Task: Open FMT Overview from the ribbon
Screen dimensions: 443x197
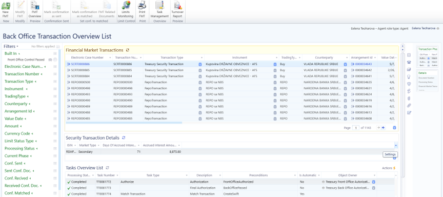Action: pos(35,5)
